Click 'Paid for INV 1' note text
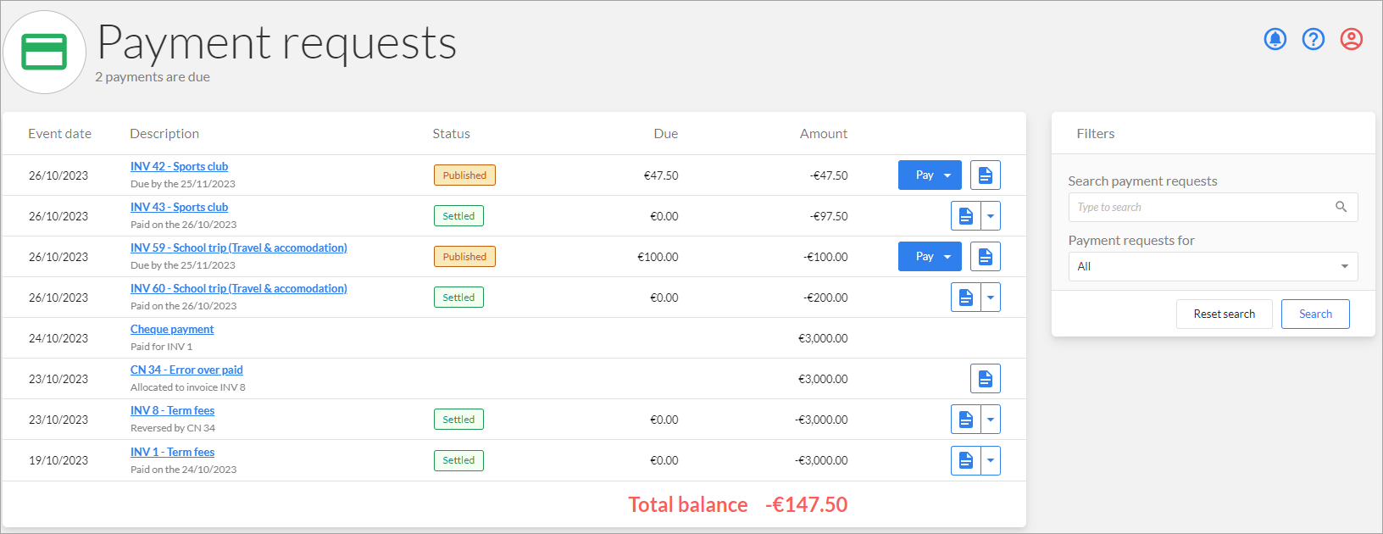The width and height of the screenshot is (1383, 534). (x=161, y=347)
